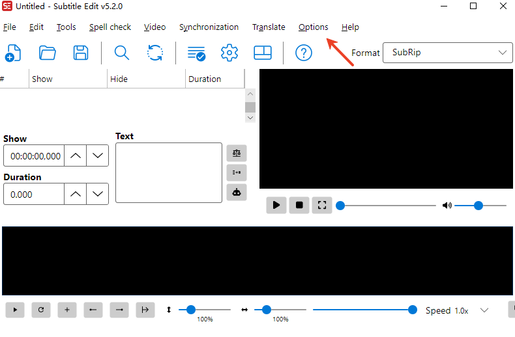515x337 pixels.
Task: Choose layout with window-panes icon
Action: (x=263, y=53)
